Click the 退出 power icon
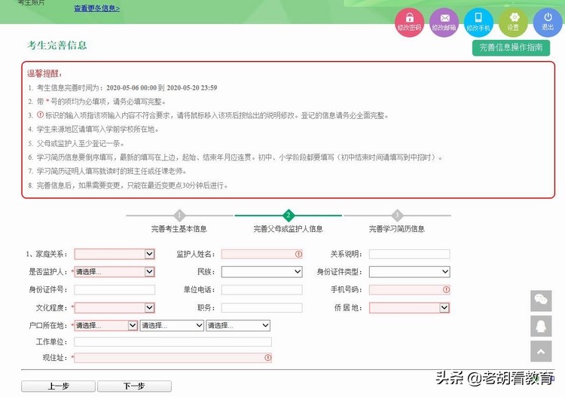The height and width of the screenshot is (397, 565). 548,23
